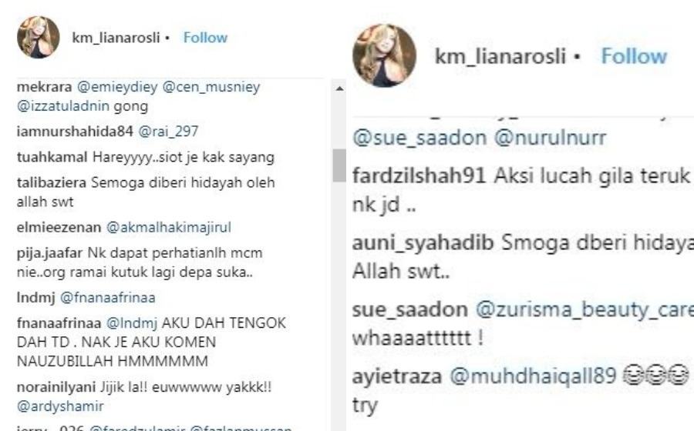Open @sue_saadon mention on right panel
The width and height of the screenshot is (694, 431).
[419, 138]
